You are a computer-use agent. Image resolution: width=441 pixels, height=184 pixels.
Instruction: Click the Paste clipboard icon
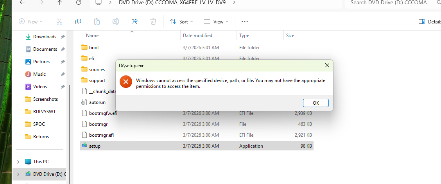pos(97,21)
